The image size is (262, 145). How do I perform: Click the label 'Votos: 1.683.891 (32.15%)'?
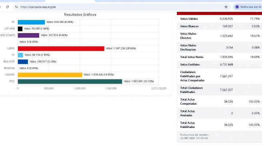[139, 81]
